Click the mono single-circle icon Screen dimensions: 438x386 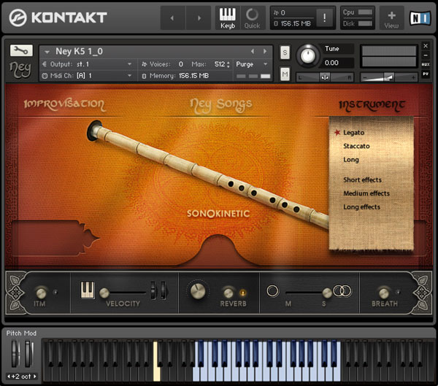tap(272, 291)
